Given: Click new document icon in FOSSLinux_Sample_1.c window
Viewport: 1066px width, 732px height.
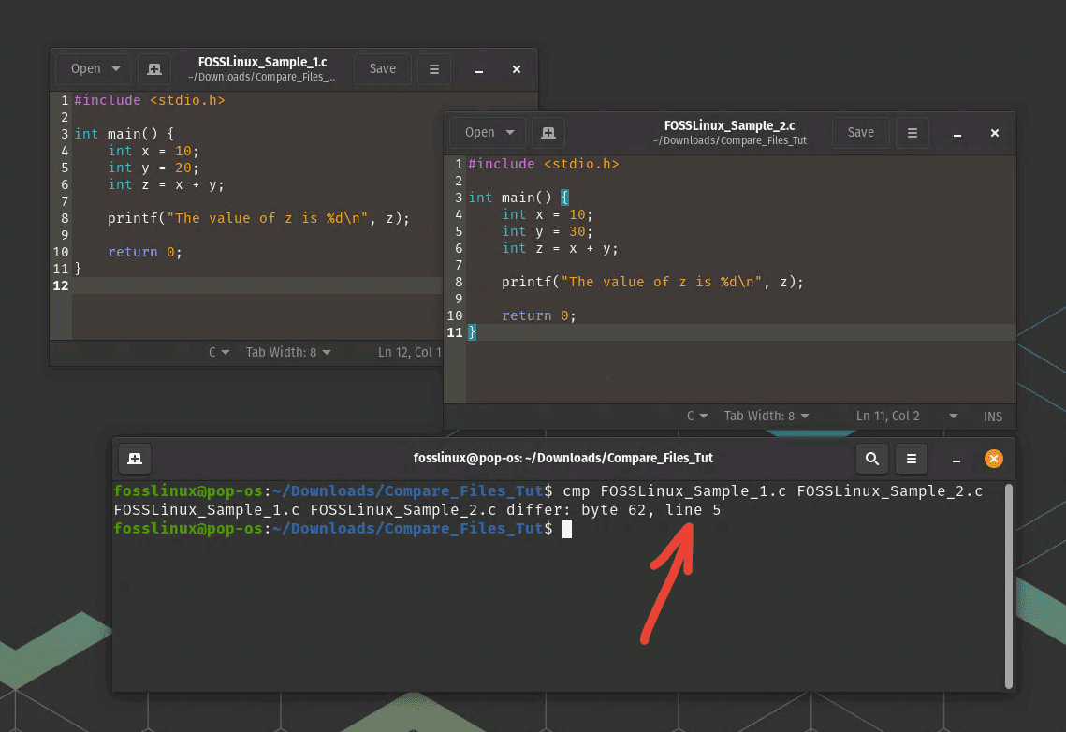Looking at the screenshot, I should [x=154, y=69].
